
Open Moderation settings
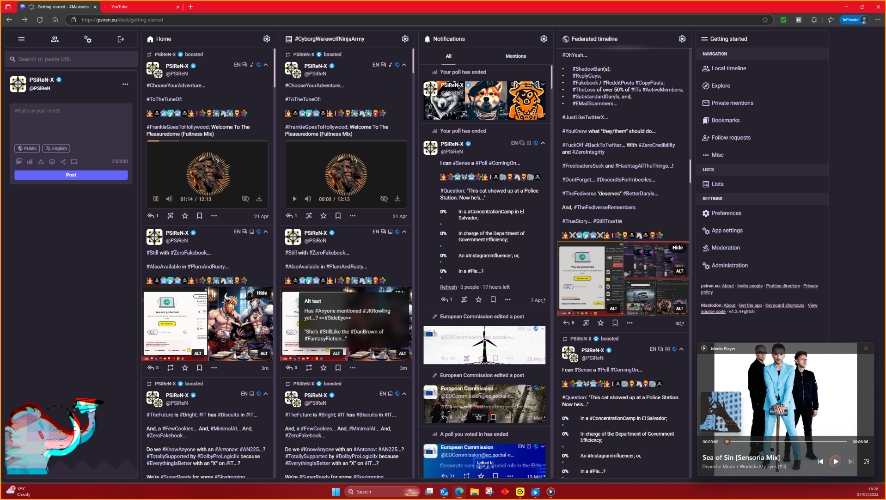click(x=721, y=248)
